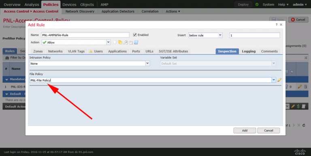Switch to the Networks tab

pos(55,51)
